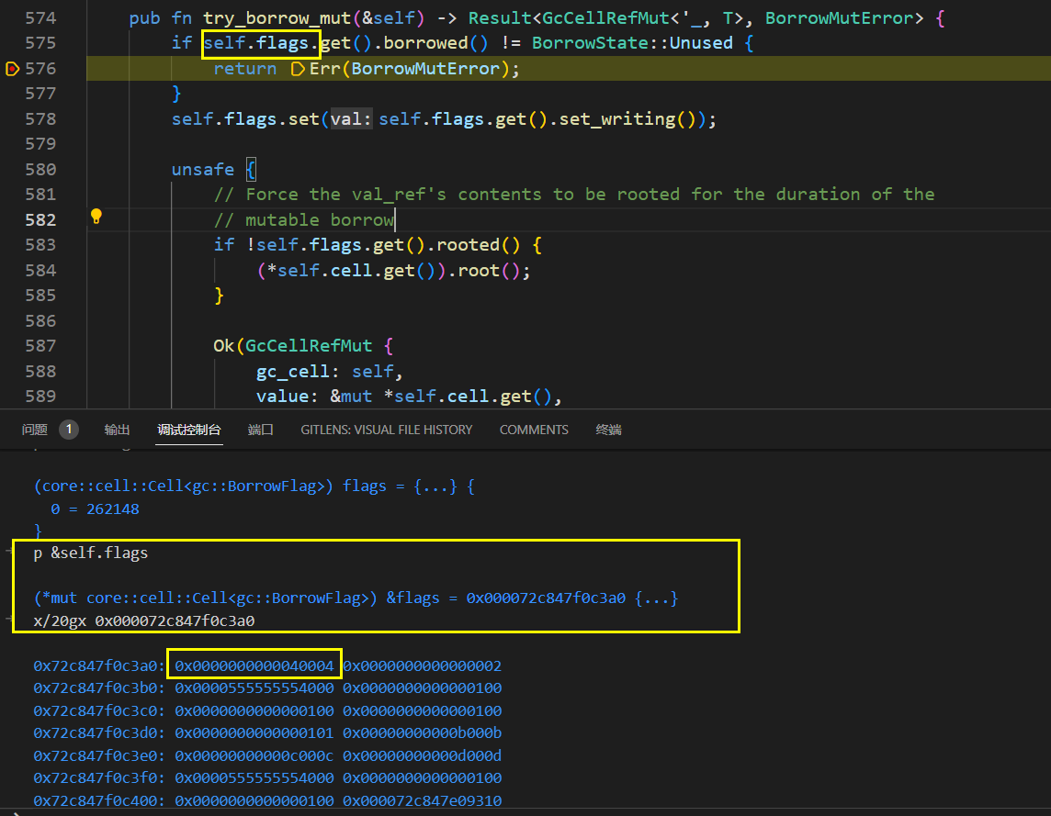Switch to the 端口 tab
The image size is (1051, 816).
(261, 430)
